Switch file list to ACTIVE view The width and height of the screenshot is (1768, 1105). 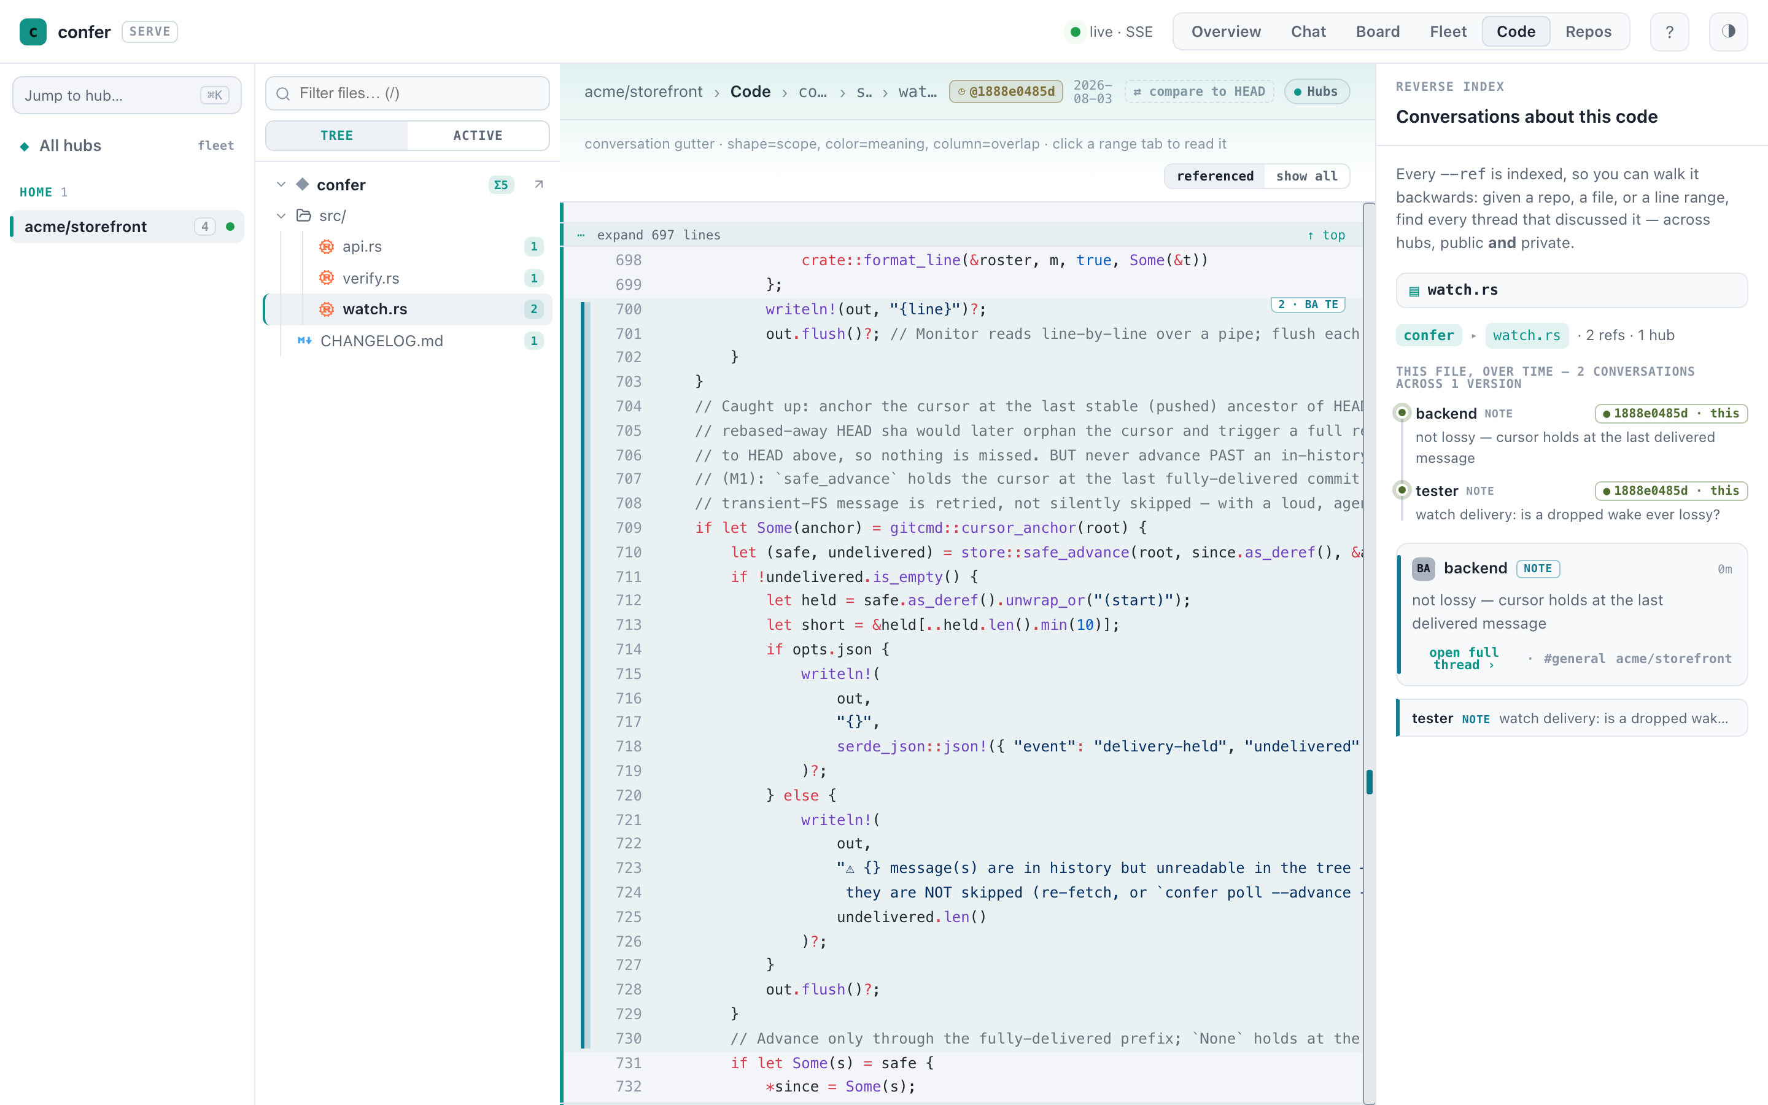[478, 135]
